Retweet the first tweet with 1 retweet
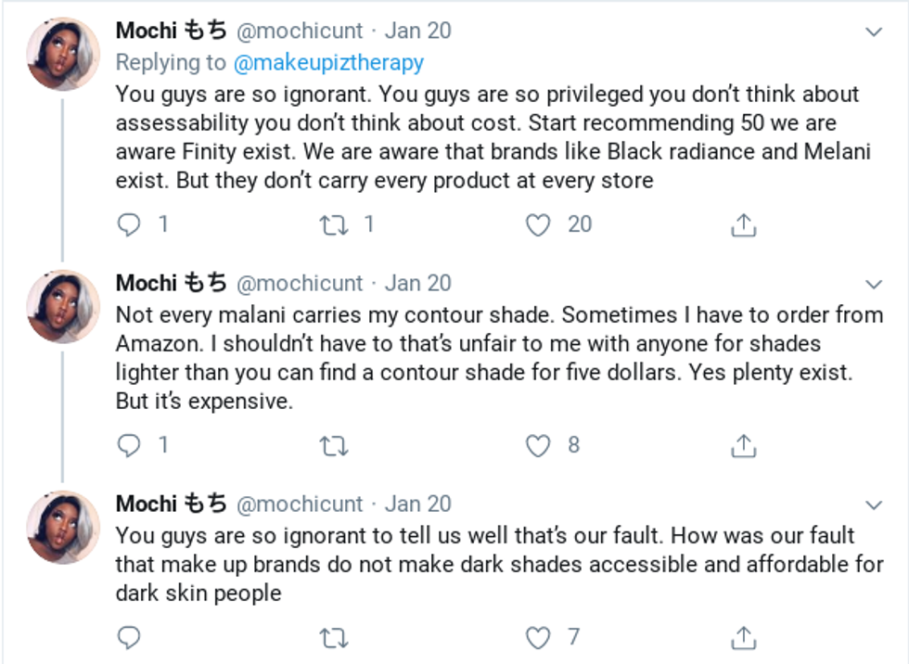 pyautogui.click(x=333, y=225)
